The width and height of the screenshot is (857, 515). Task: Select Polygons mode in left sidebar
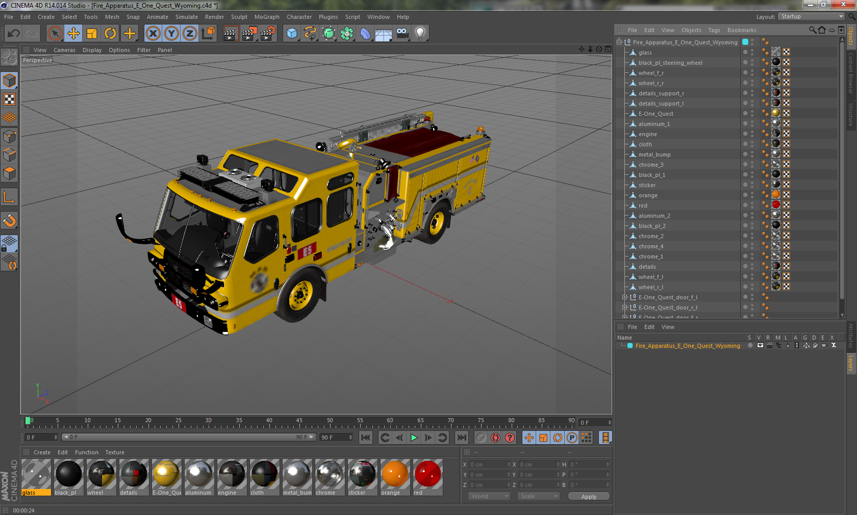click(9, 173)
